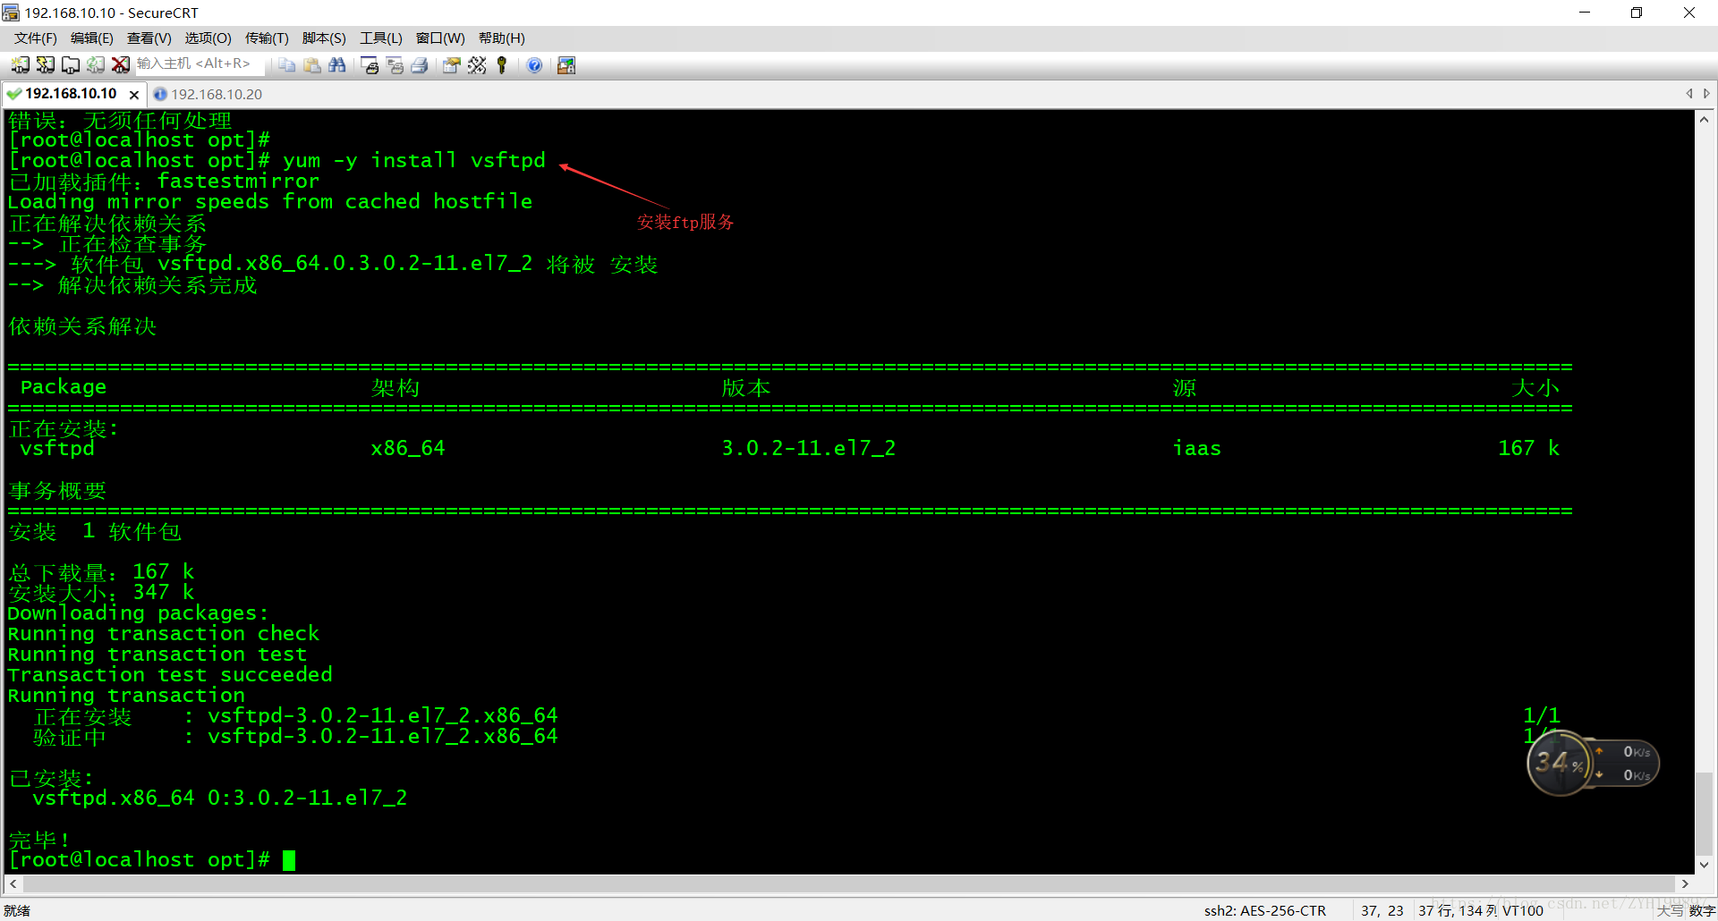This screenshot has height=921, width=1718.
Task: Click the Disconnect session red X icon
Action: click(120, 65)
